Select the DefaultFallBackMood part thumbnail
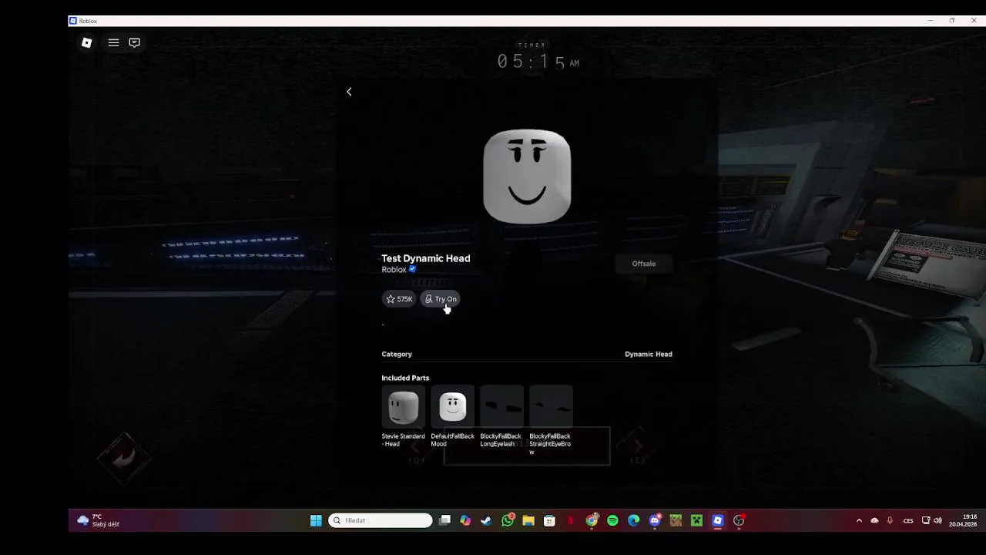Screen dimensions: 986x555 pos(452,407)
